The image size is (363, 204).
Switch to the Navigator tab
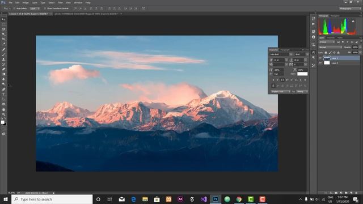tap(335, 16)
